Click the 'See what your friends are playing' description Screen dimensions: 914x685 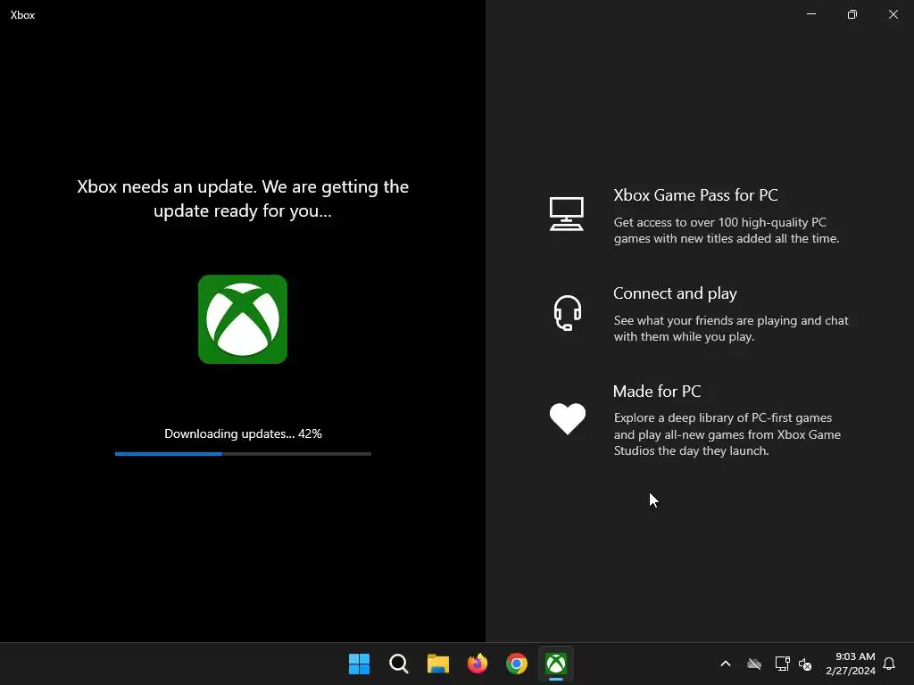[731, 328]
